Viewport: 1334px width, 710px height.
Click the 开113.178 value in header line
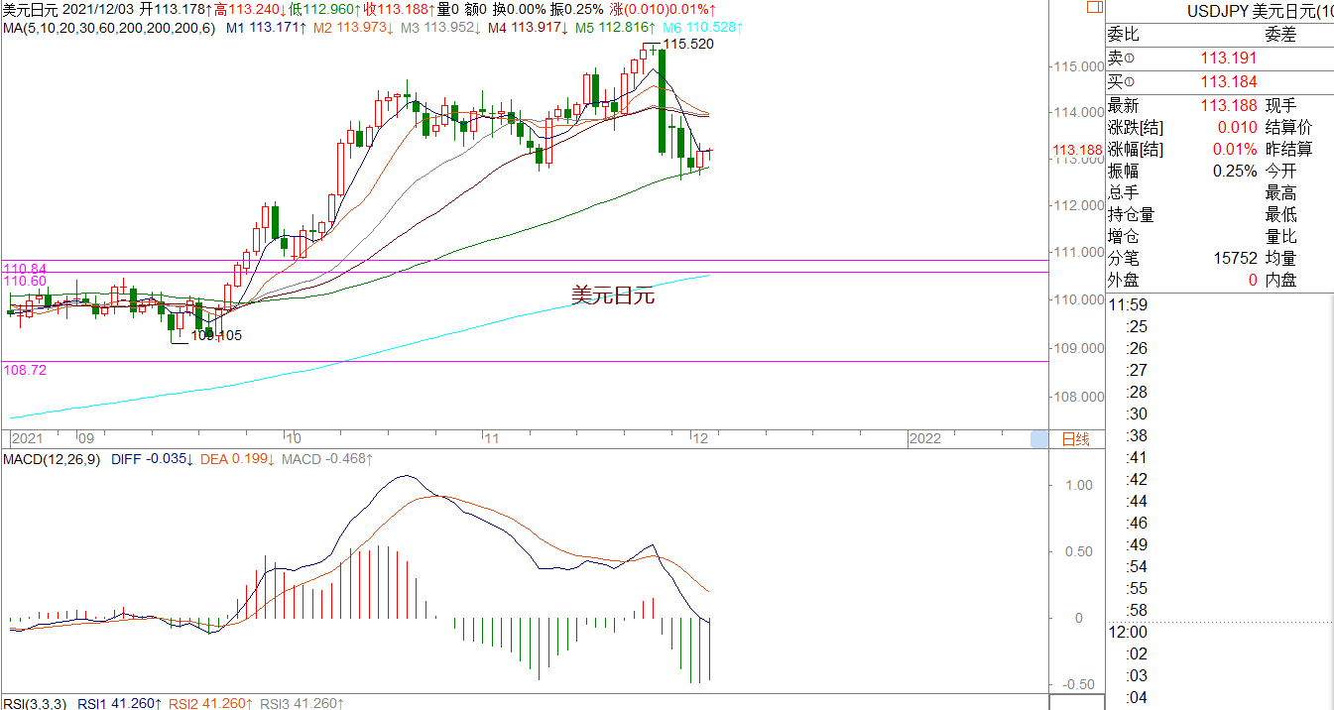coord(176,8)
